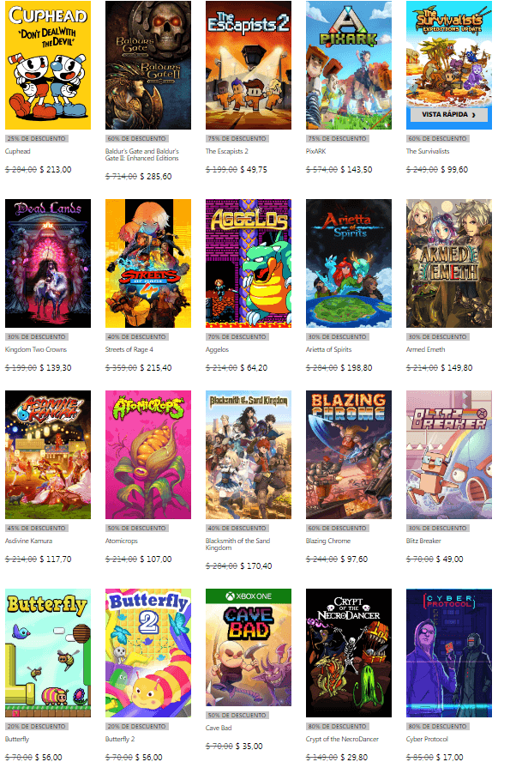The image size is (522, 768).
Task: Click the Vista Rápida button on The Survivalists
Action: 448,115
